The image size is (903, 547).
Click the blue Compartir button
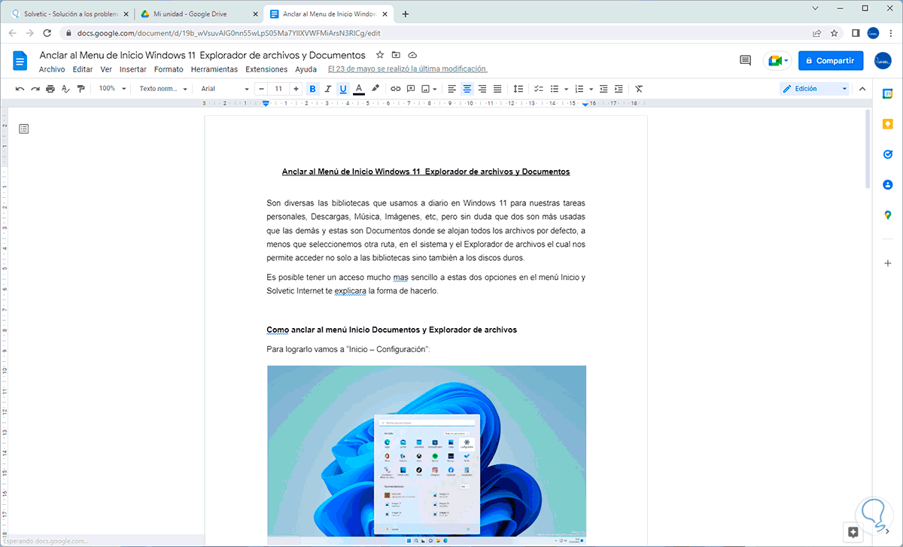pos(831,61)
